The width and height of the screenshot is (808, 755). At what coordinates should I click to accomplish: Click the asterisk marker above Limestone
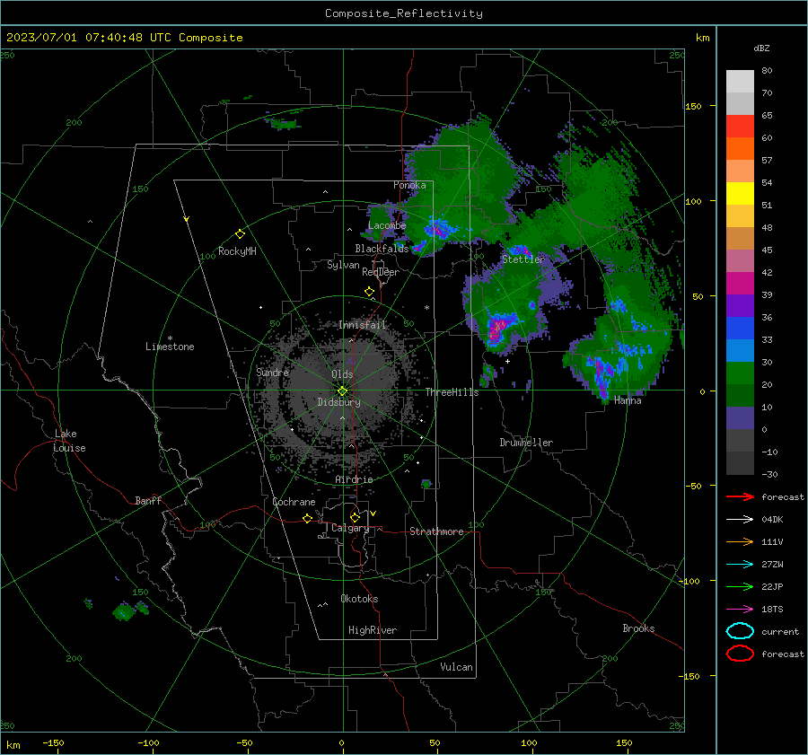tap(170, 338)
